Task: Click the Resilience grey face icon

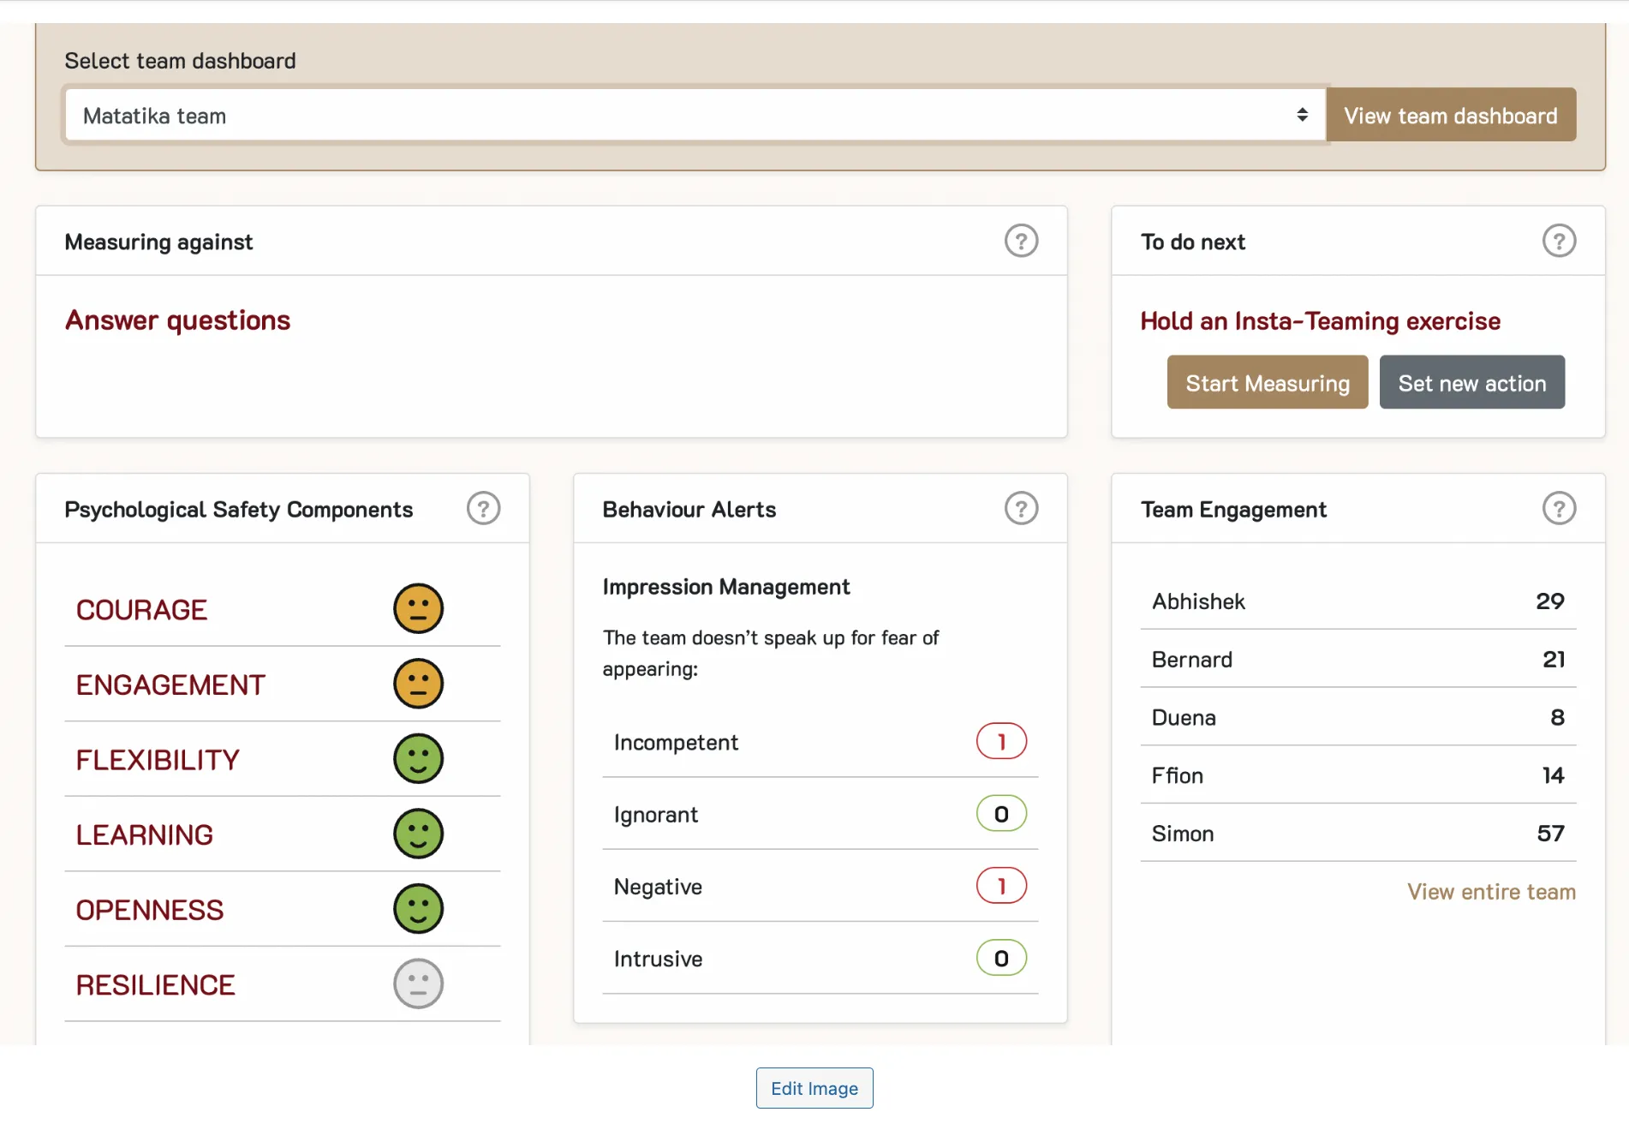Action: (x=418, y=984)
